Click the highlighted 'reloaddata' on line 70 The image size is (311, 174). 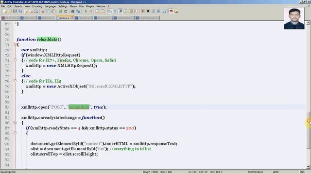tap(47, 39)
